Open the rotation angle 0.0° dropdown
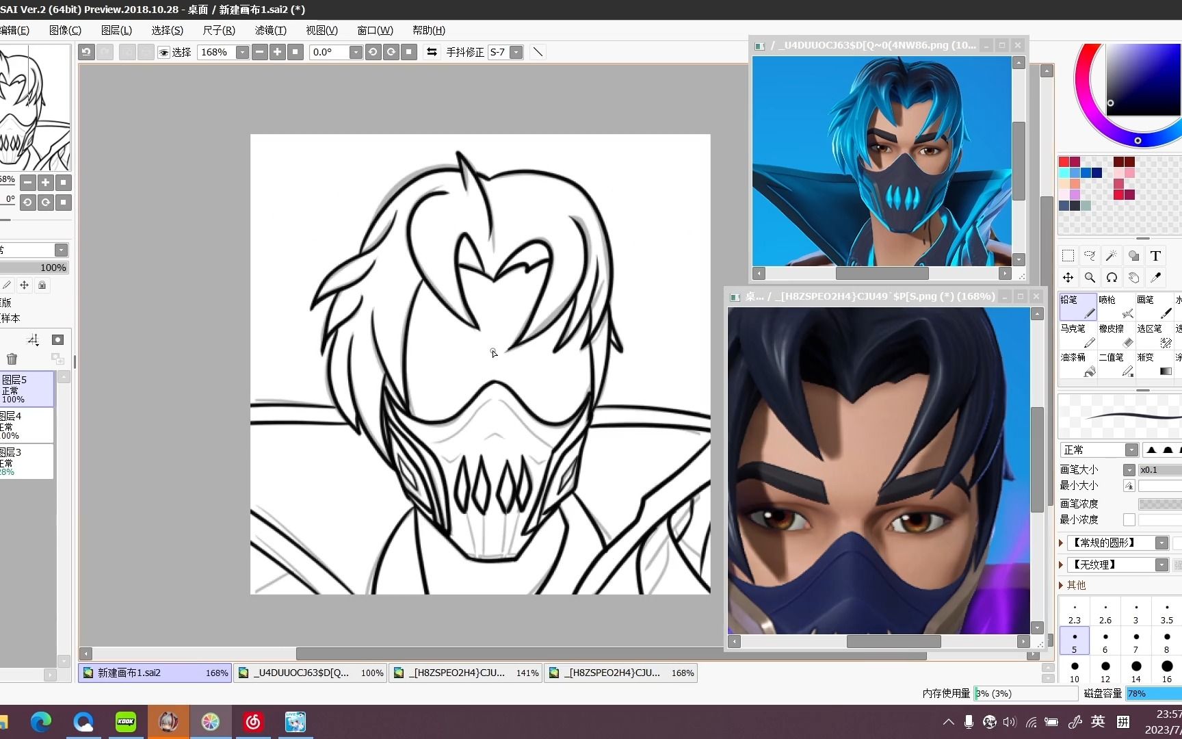 [x=355, y=53]
